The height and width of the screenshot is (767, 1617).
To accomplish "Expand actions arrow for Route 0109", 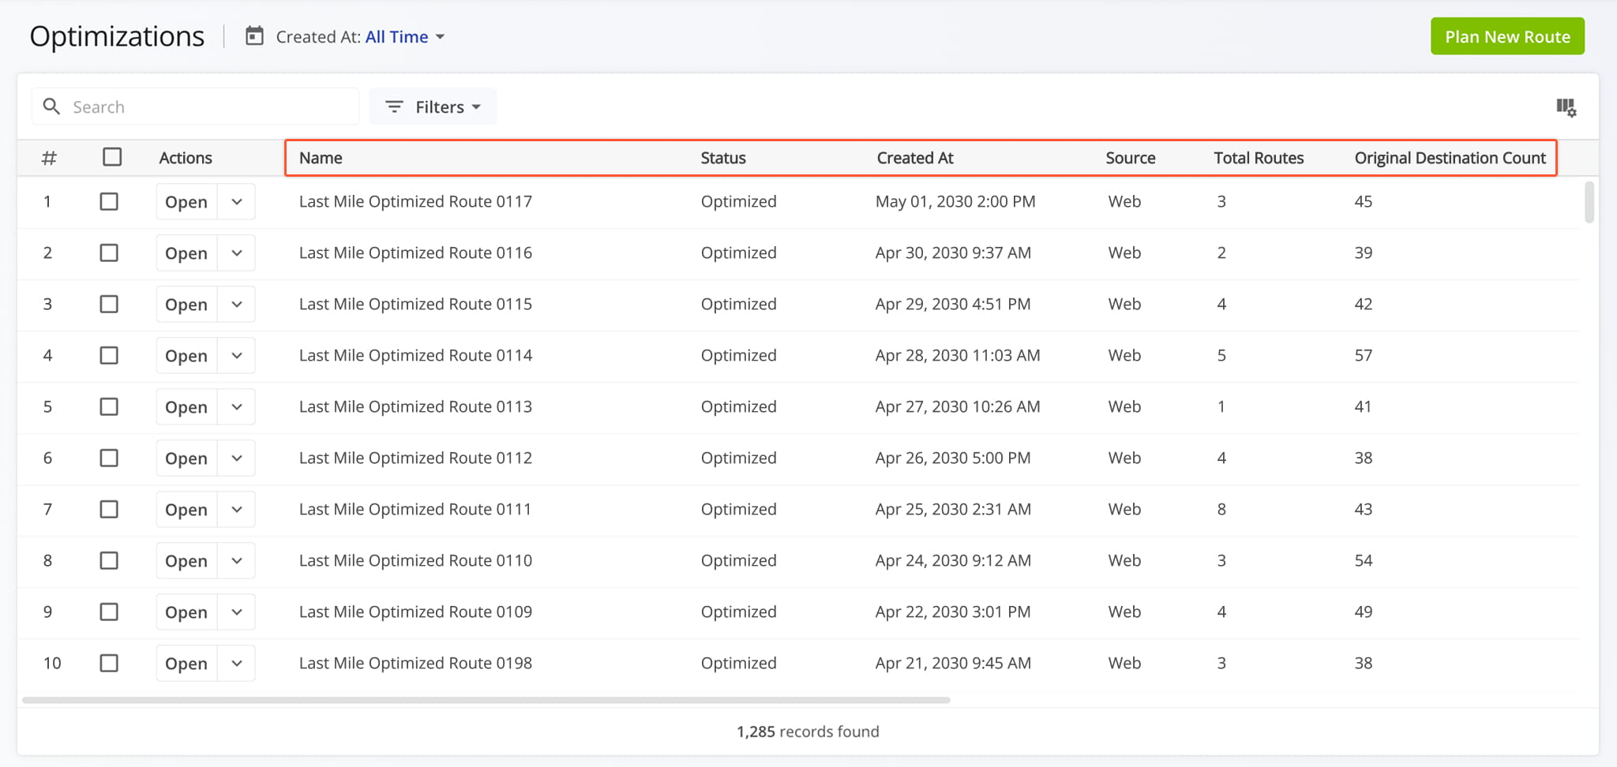I will pyautogui.click(x=237, y=612).
